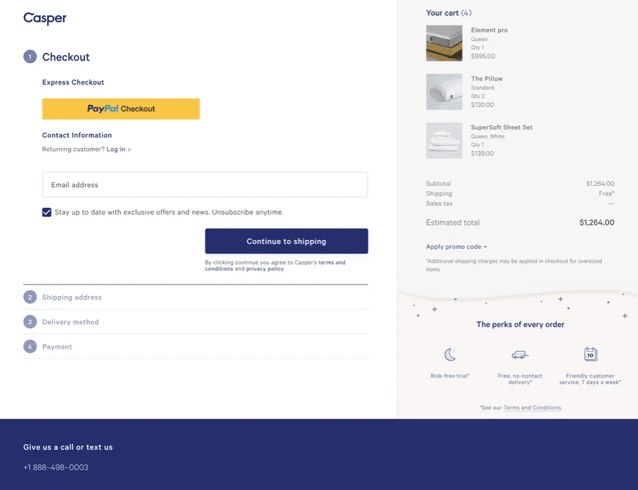The height and width of the screenshot is (490, 638).
Task: Click the step 3 number circle
Action: click(30, 322)
